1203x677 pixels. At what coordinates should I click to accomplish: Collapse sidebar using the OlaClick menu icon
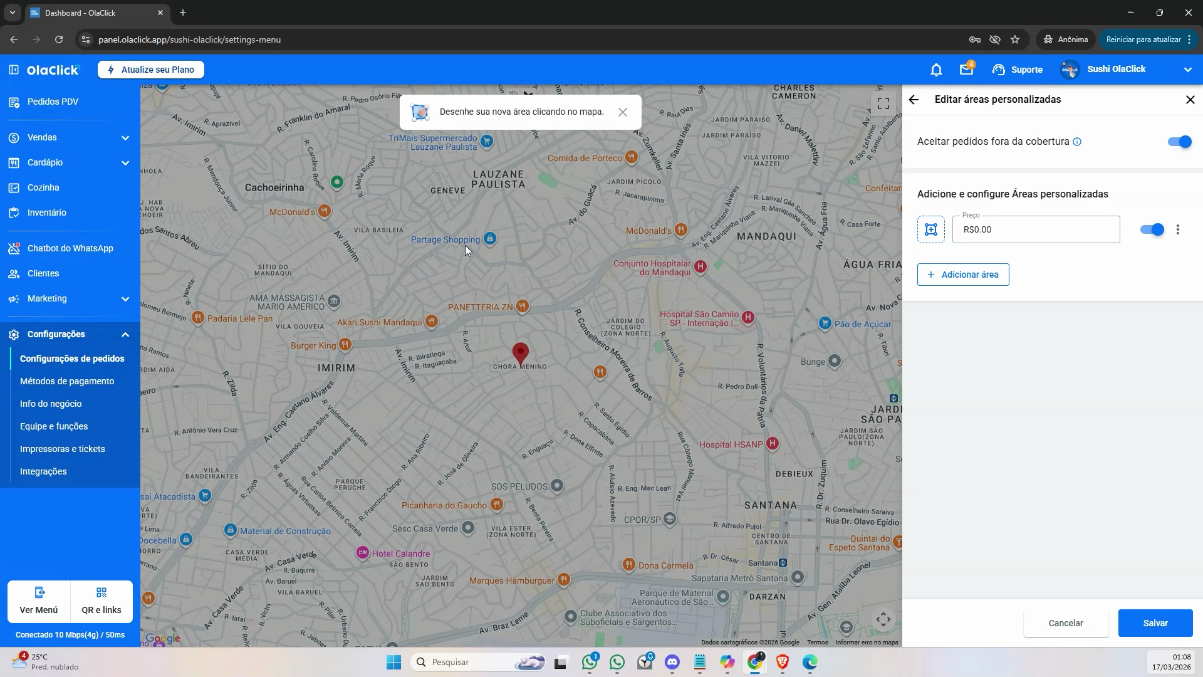click(14, 70)
